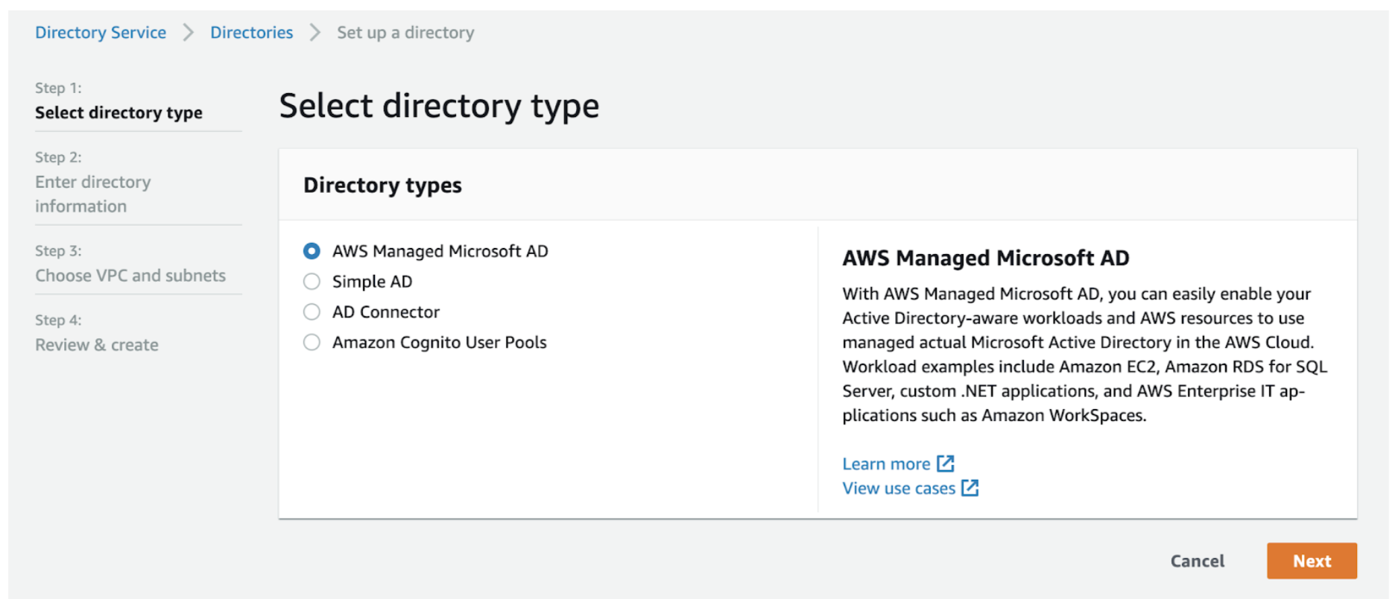Image resolution: width=1395 pixels, height=599 pixels.
Task: Click the orange Next button
Action: click(x=1311, y=561)
